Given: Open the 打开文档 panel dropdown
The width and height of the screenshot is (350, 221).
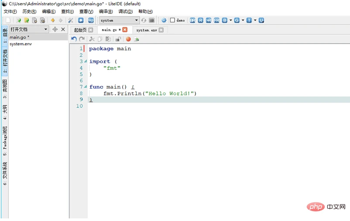Looking at the screenshot, I should coord(29,29).
